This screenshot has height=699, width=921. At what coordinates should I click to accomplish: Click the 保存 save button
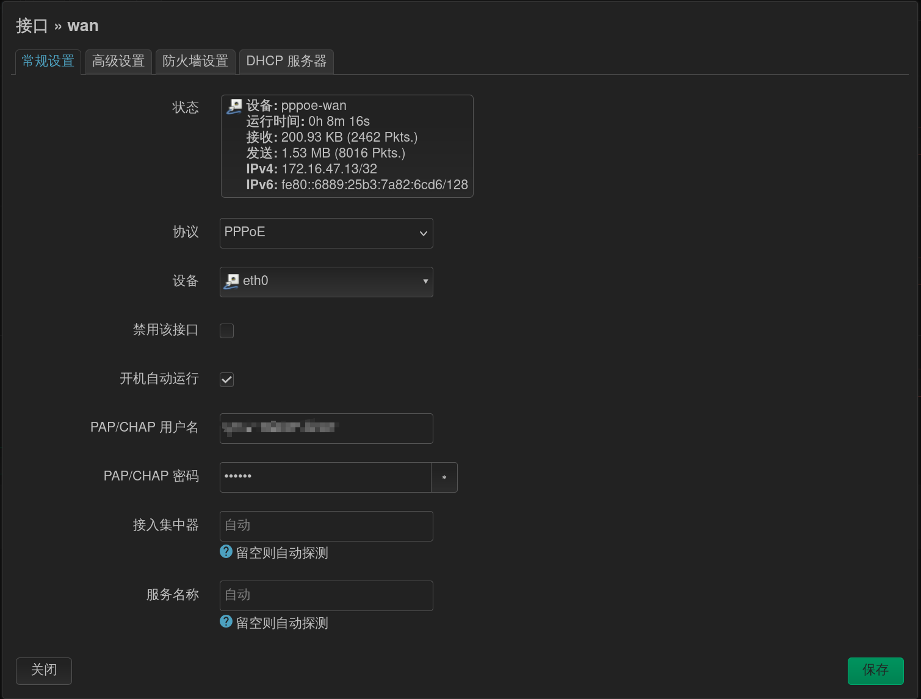coord(876,670)
